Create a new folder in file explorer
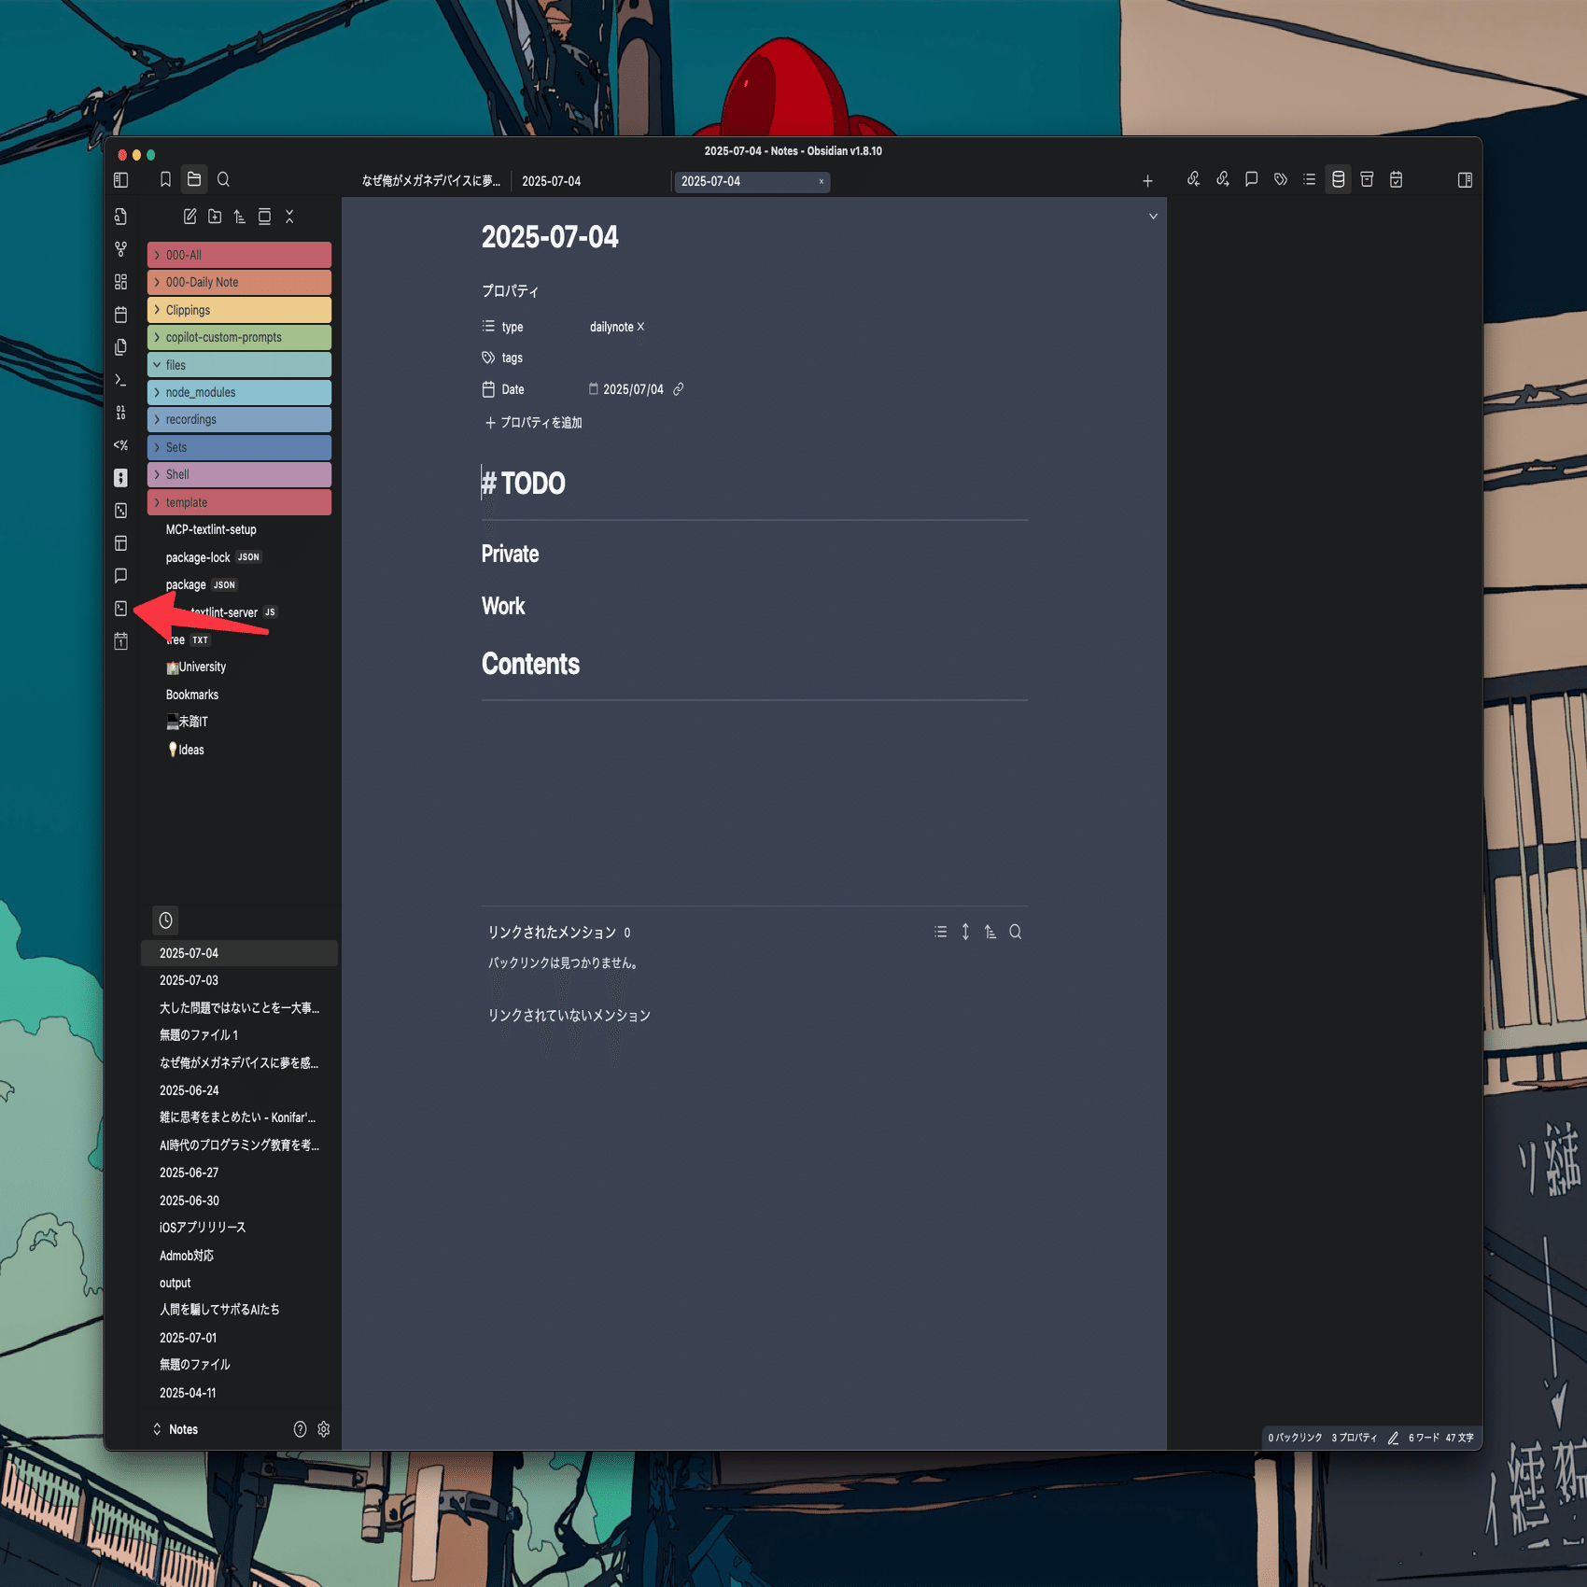This screenshot has width=1587, height=1587. point(215,217)
